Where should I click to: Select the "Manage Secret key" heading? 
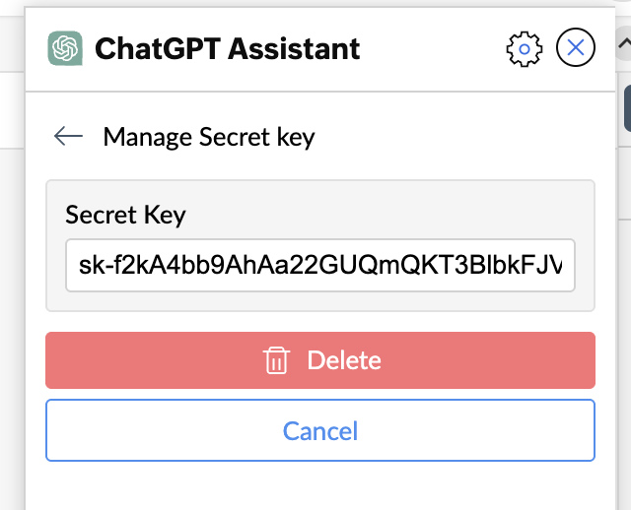[x=209, y=136]
